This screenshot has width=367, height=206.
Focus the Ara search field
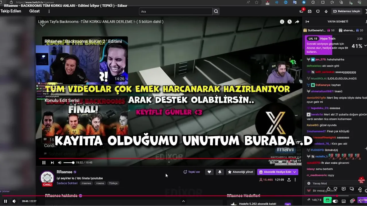point(176,11)
